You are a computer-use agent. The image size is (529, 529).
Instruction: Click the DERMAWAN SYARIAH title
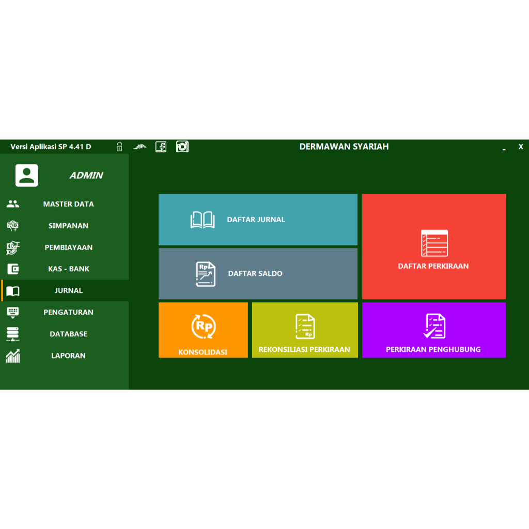pyautogui.click(x=344, y=146)
